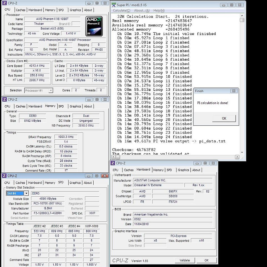This screenshot has height=267, width=267.
Task: Close the CPU-Z SPD window using the red X
Action: coord(105,176)
